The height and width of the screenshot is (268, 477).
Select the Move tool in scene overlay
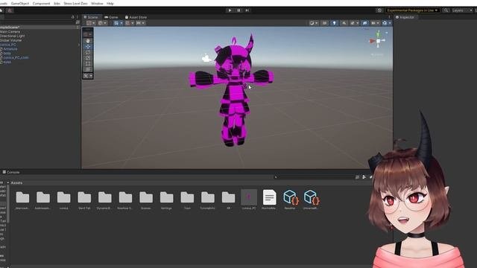(x=88, y=46)
